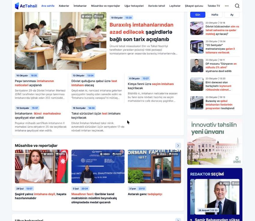Select the Gün tab
Viewport: 255px width, 221px height.
pyautogui.click(x=198, y=15)
